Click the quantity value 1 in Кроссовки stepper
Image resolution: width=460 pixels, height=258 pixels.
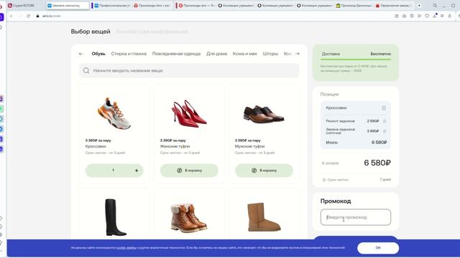pos(114,171)
